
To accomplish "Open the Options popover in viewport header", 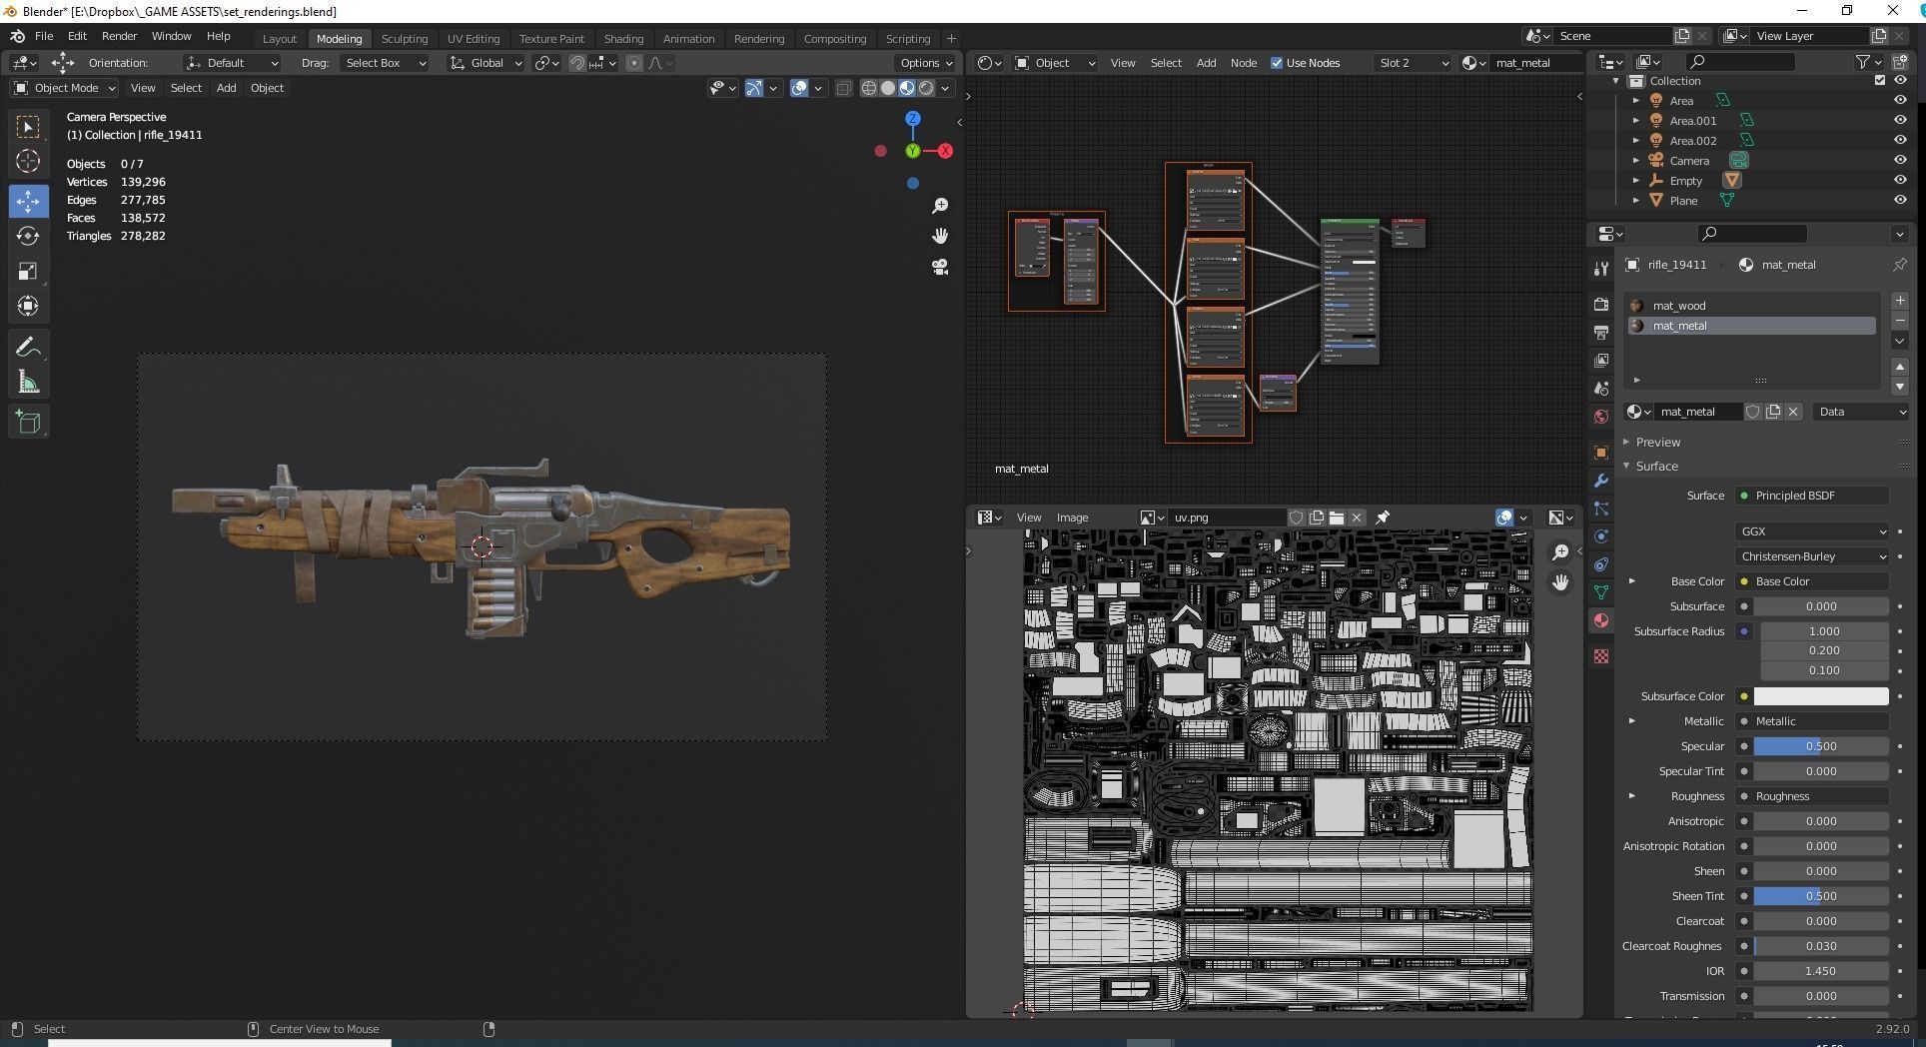I will coord(925,63).
